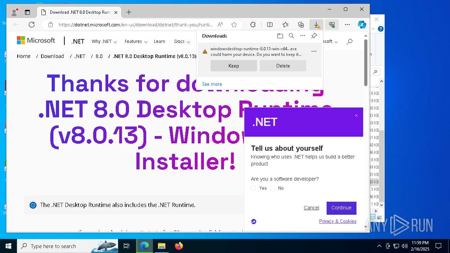
Task: Search downloads with magnifier icon
Action: (x=291, y=36)
